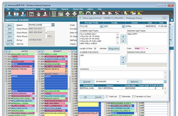Click the Patient name field ZHANG,LOUISE
Image resolution: width=178 pixels, height=116 pixels.
(40, 25)
